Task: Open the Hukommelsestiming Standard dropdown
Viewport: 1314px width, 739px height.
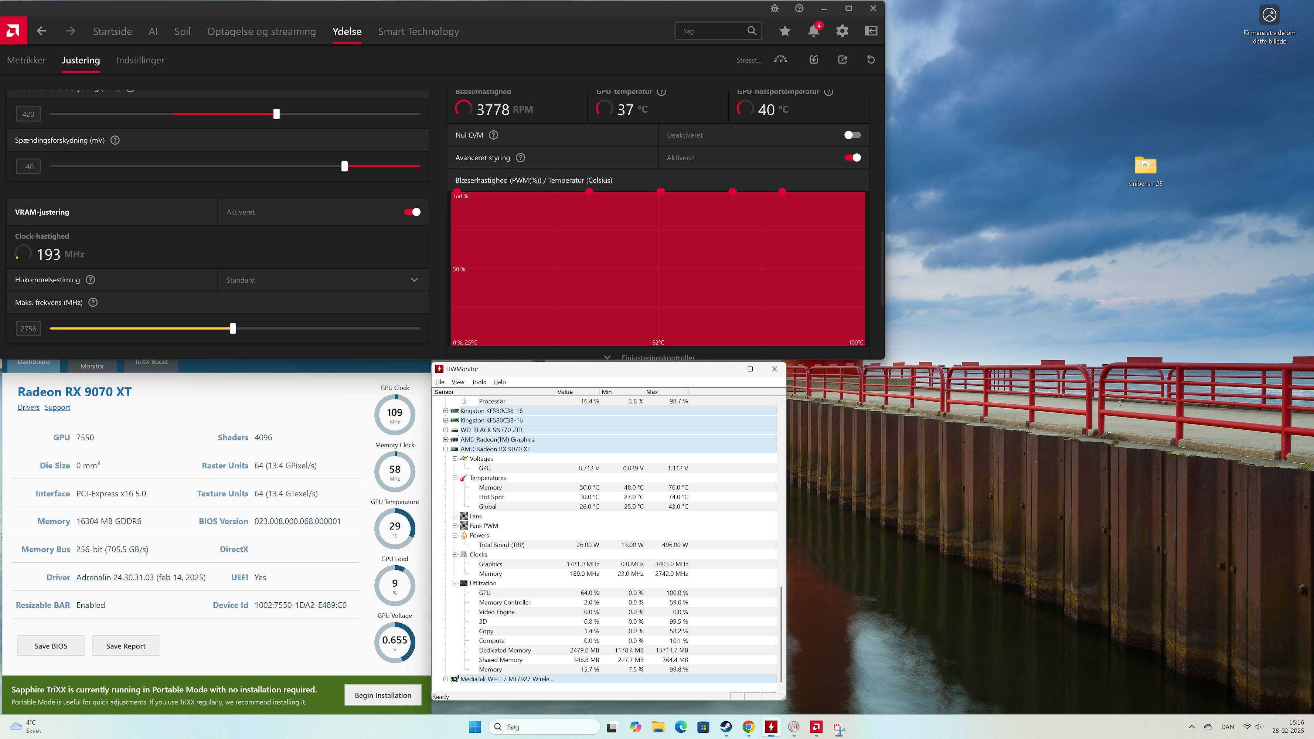Action: pos(323,280)
